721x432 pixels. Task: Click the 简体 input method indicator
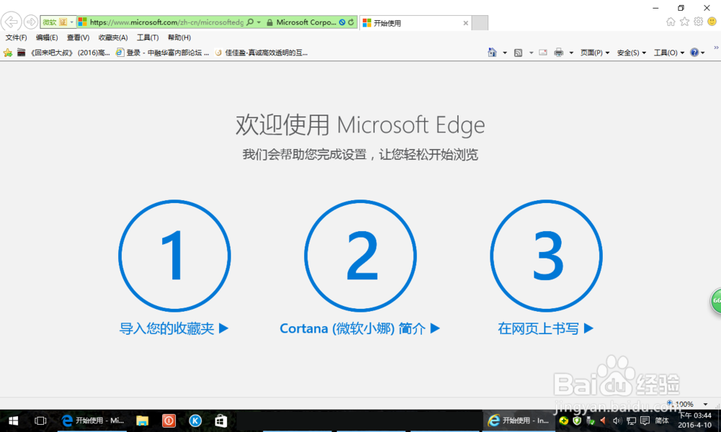tap(662, 420)
